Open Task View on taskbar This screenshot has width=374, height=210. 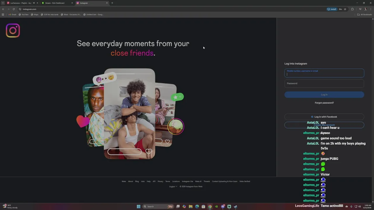click(178, 206)
